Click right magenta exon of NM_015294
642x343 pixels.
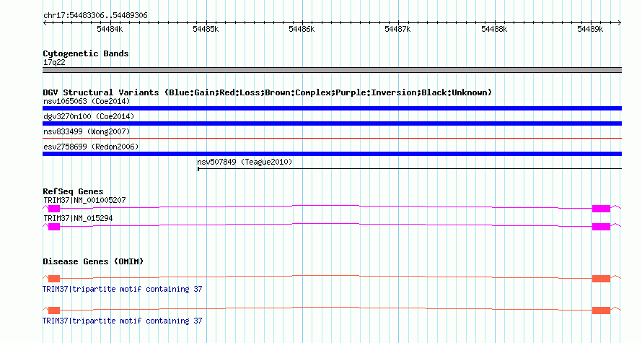tap(601, 227)
